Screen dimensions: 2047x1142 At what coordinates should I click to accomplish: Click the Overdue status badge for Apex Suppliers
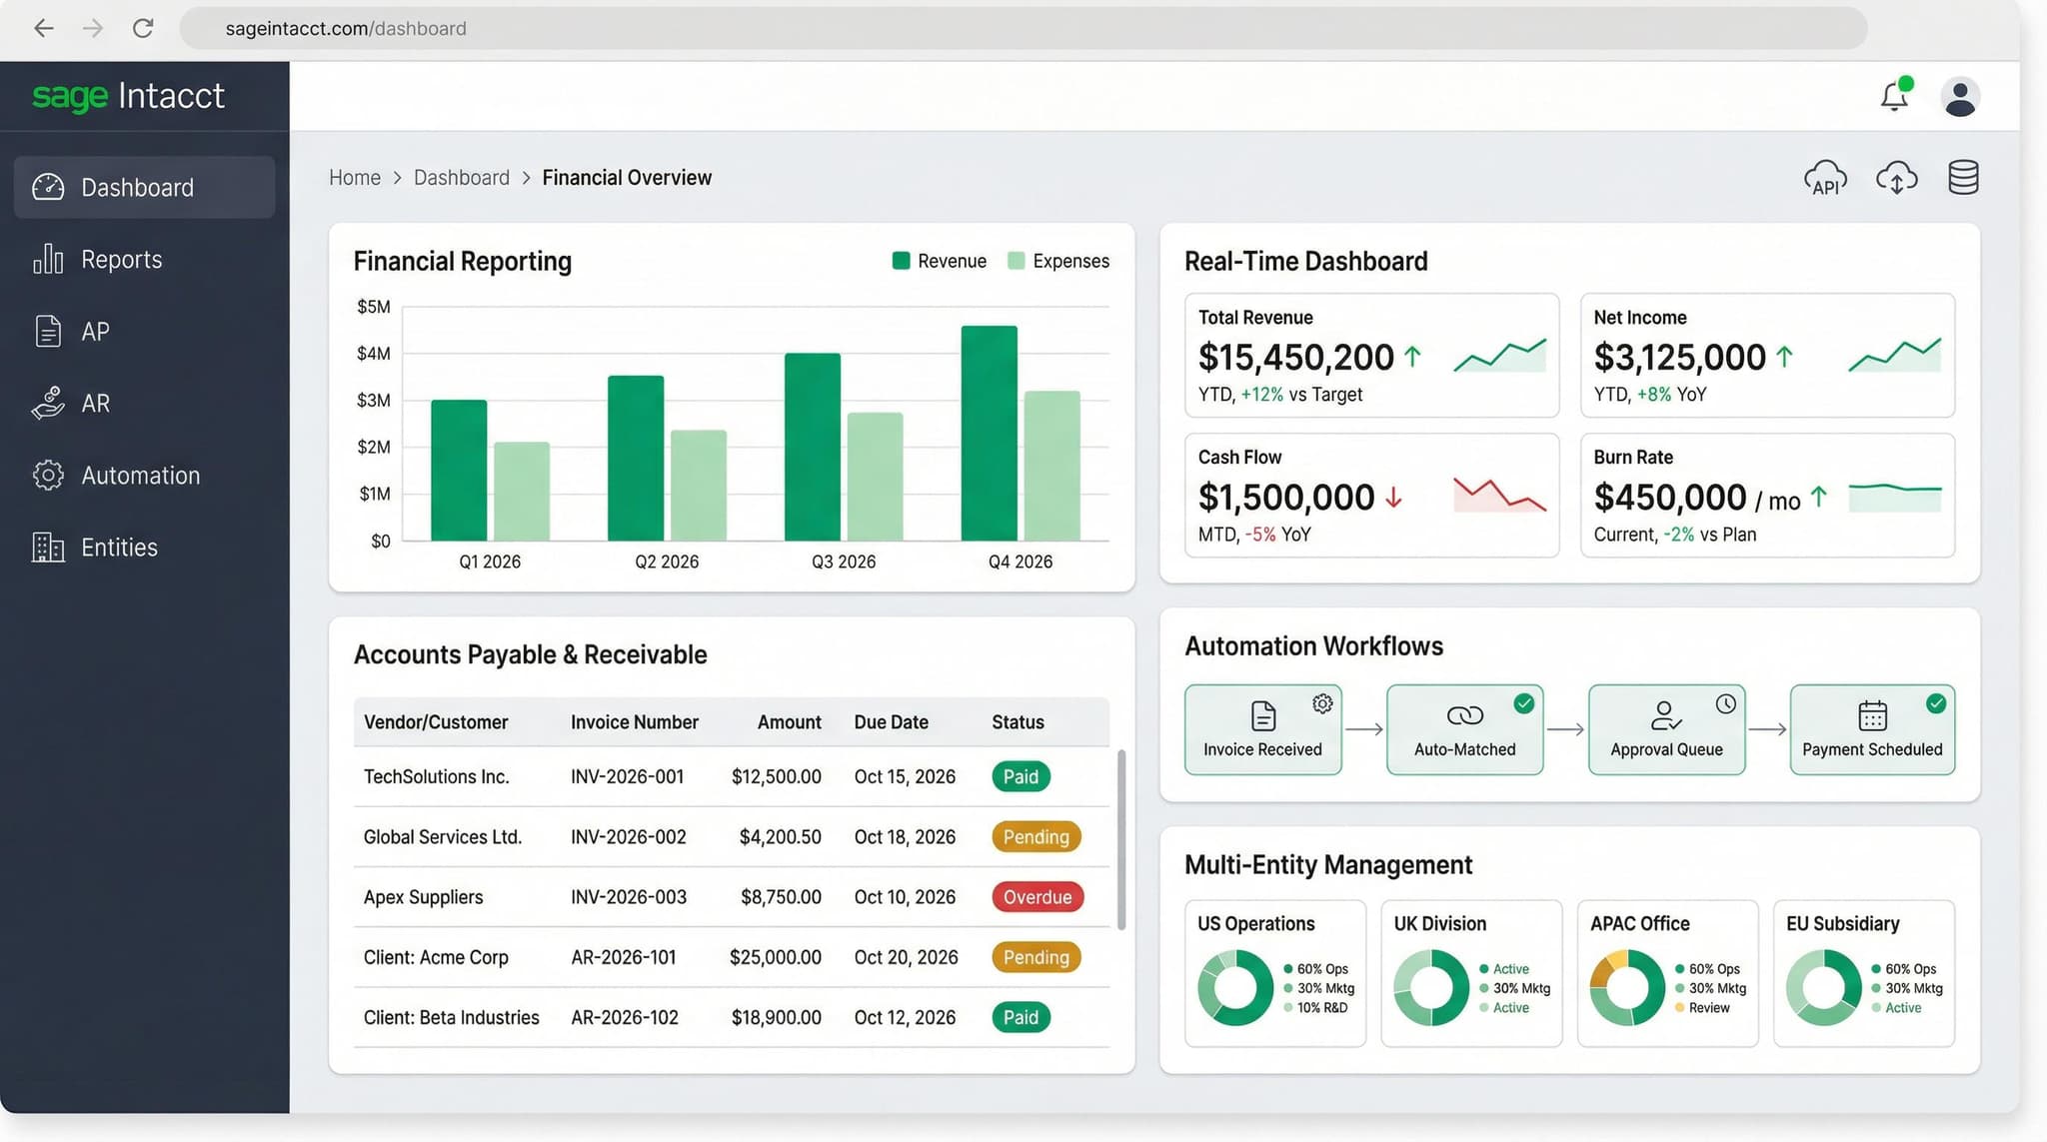point(1036,896)
